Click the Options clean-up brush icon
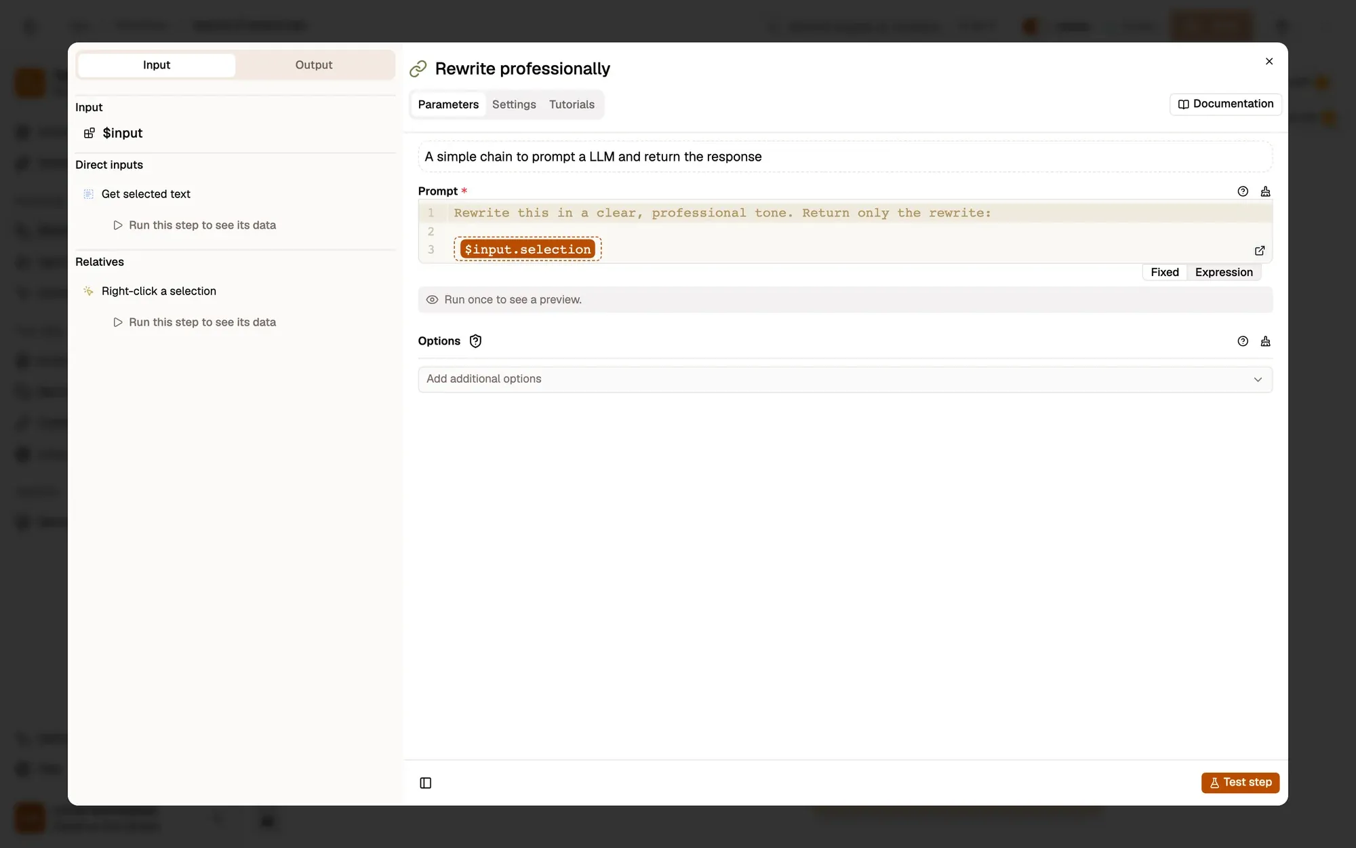The height and width of the screenshot is (848, 1356). (x=1265, y=341)
